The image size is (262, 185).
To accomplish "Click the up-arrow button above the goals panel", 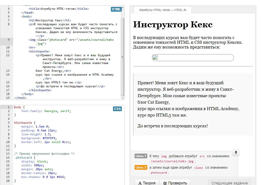I will click(x=236, y=152).
